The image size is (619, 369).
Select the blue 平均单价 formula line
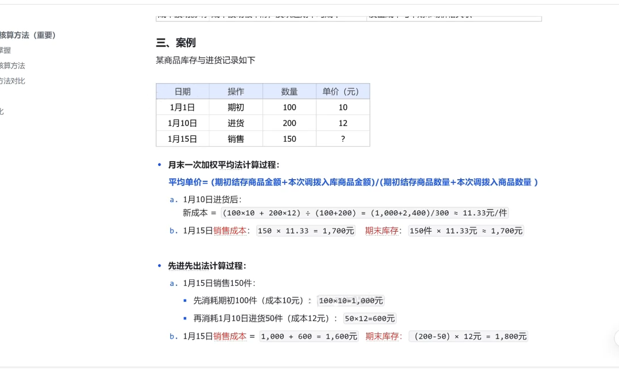coord(354,182)
